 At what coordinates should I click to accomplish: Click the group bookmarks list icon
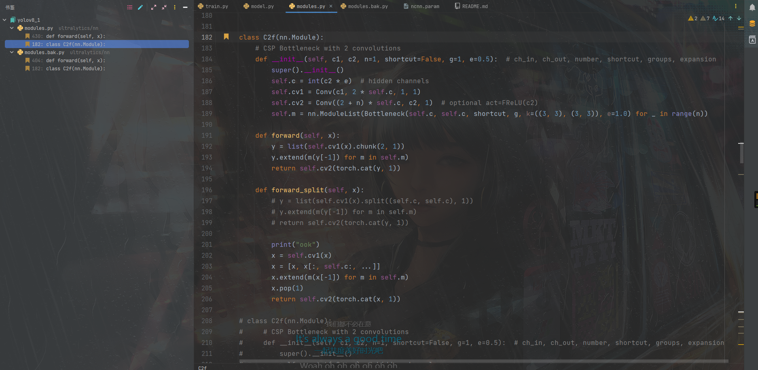(x=130, y=7)
